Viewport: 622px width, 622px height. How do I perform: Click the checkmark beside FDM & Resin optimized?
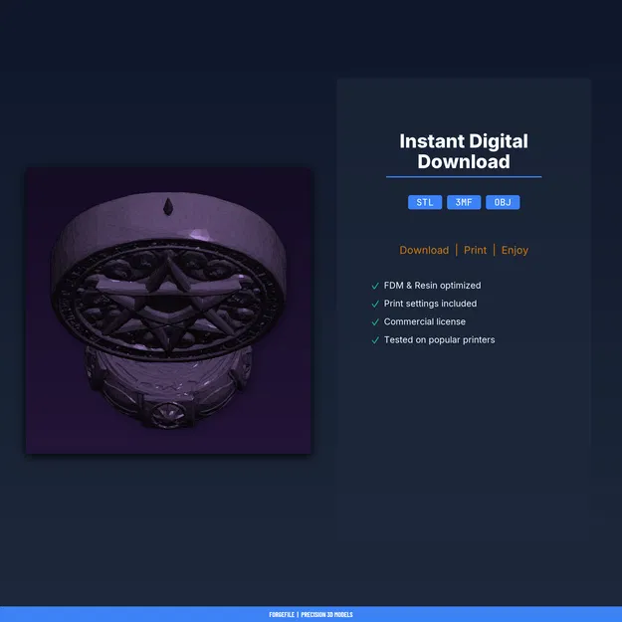pyautogui.click(x=375, y=286)
